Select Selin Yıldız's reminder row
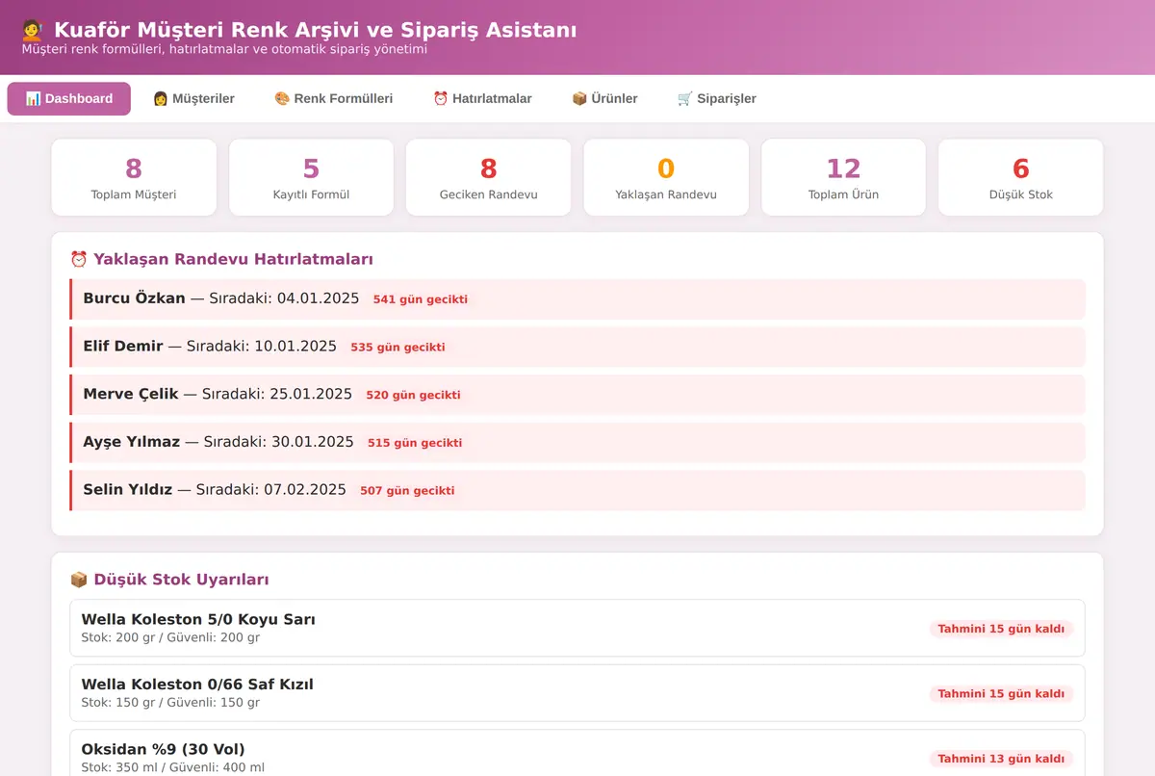1155x776 pixels. point(577,490)
